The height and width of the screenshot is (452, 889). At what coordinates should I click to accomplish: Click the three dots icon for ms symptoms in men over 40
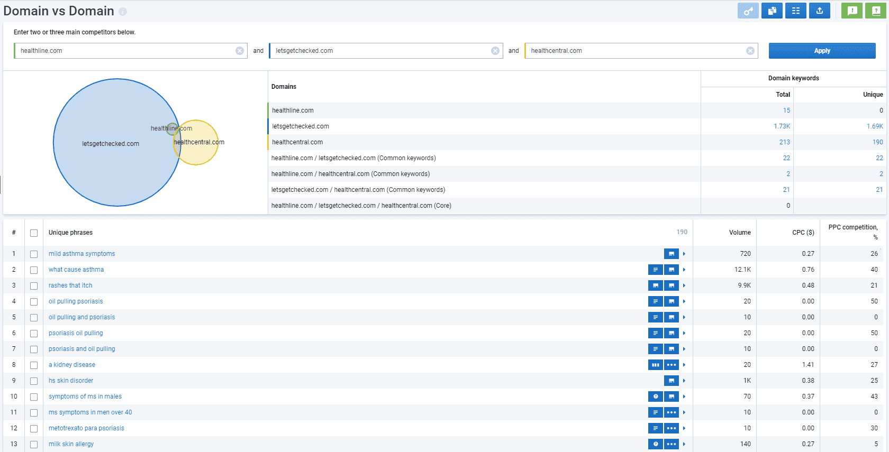(672, 412)
